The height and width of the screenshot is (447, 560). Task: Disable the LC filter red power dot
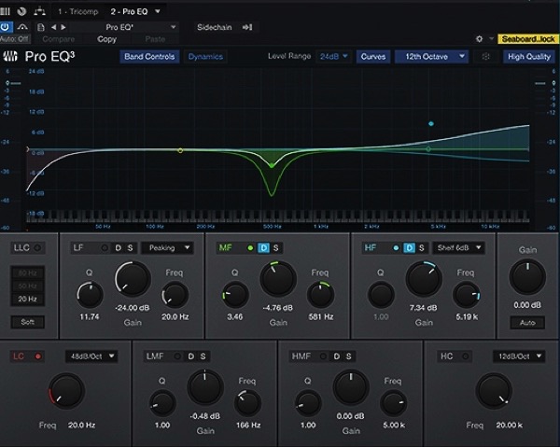(38, 356)
